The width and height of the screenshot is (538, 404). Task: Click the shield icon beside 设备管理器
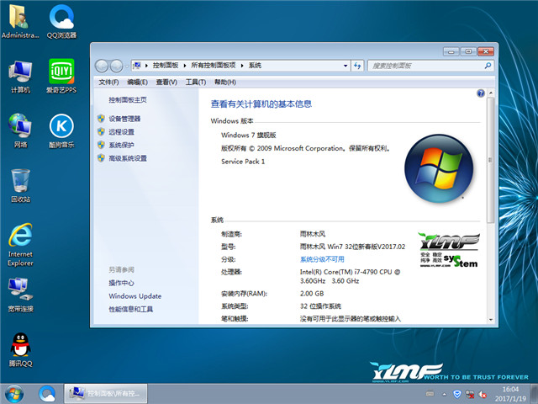pyautogui.click(x=101, y=119)
